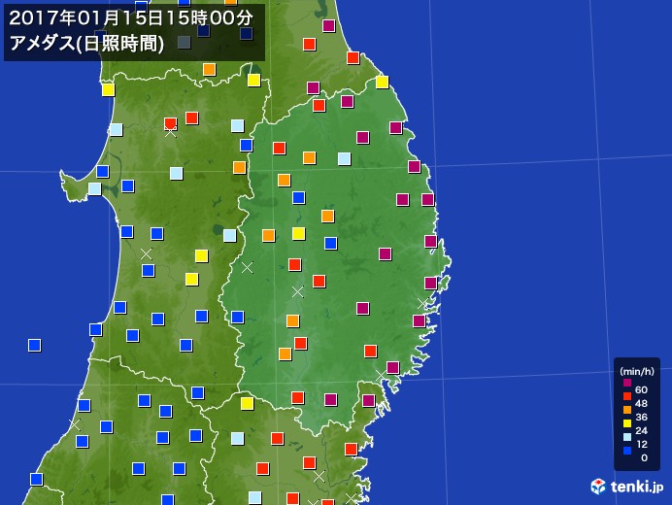
Task: Select the yellow station marker on the northeastern coast
Action: tap(382, 82)
